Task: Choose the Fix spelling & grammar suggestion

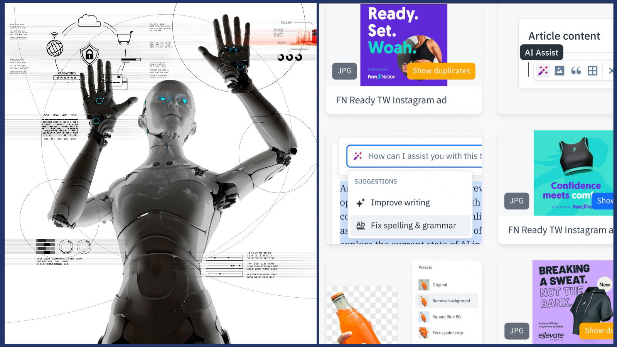Action: click(x=413, y=225)
